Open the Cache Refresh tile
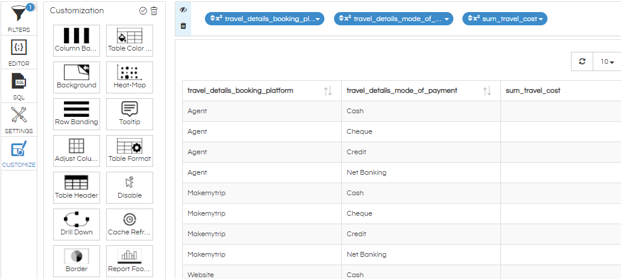Viewport: 621px width, 279px height. click(x=130, y=224)
